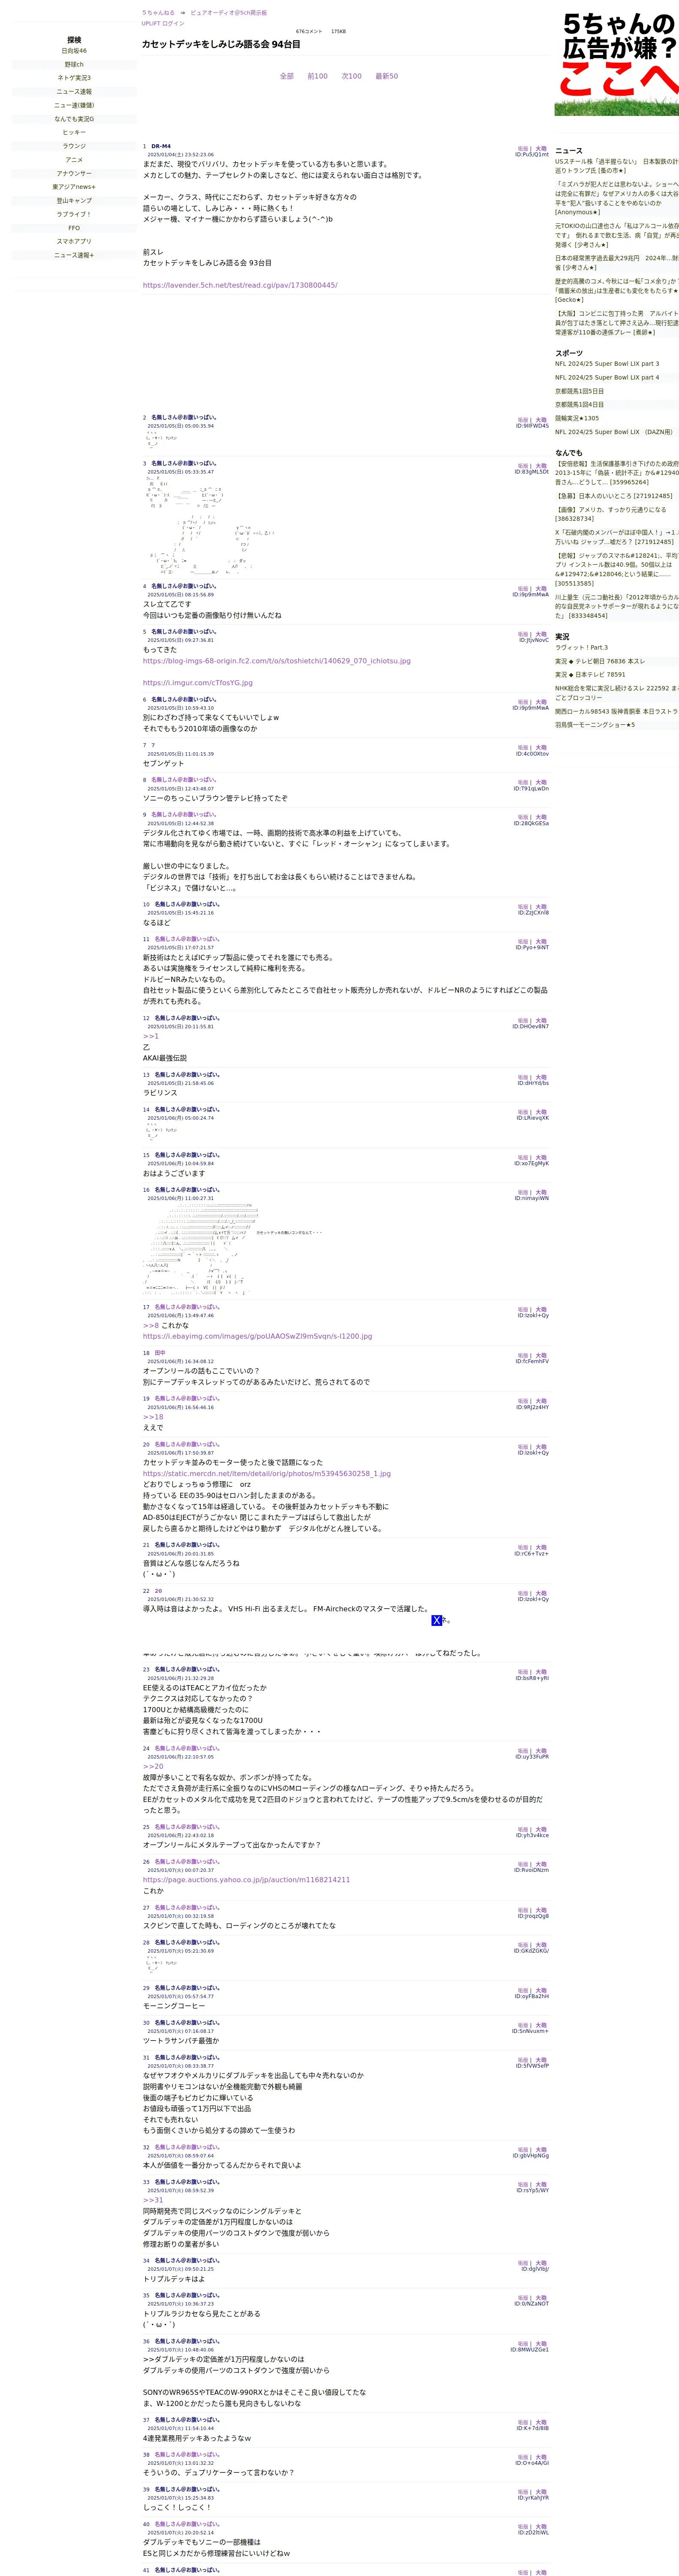Open the 野球ch board in sidebar
Image resolution: width=679 pixels, height=2576 pixels.
(x=74, y=64)
